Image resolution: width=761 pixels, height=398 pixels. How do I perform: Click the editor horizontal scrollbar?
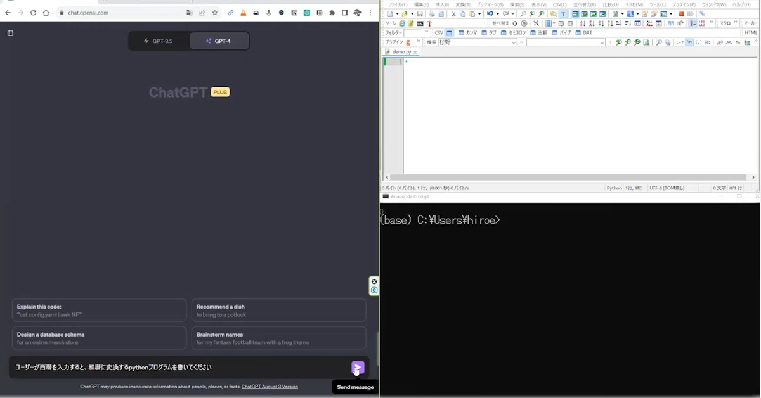(569, 177)
